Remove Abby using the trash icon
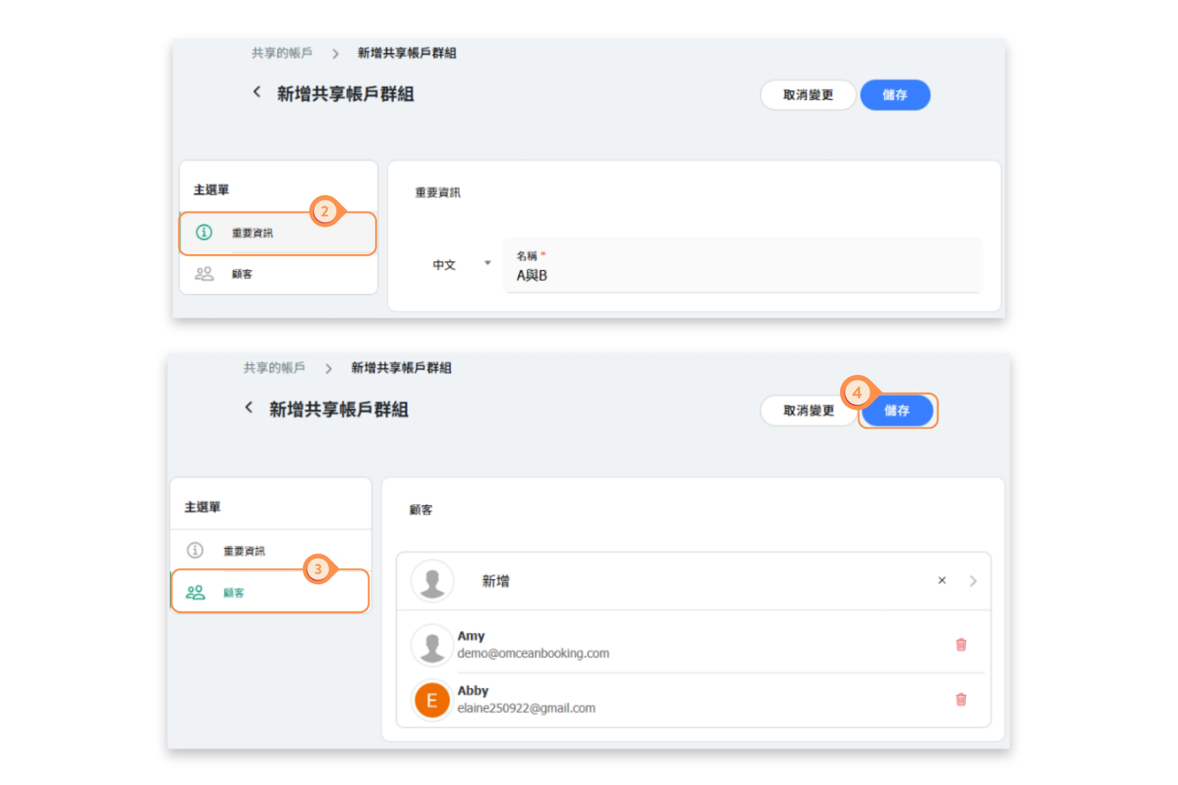Image resolution: width=1178 pixels, height=785 pixels. click(961, 699)
